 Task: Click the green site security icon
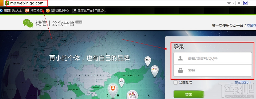(x=7, y=3)
